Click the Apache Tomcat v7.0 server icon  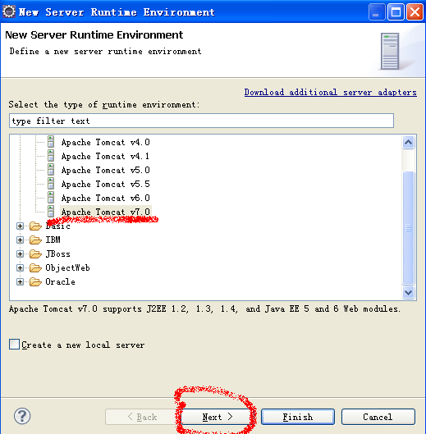point(51,211)
